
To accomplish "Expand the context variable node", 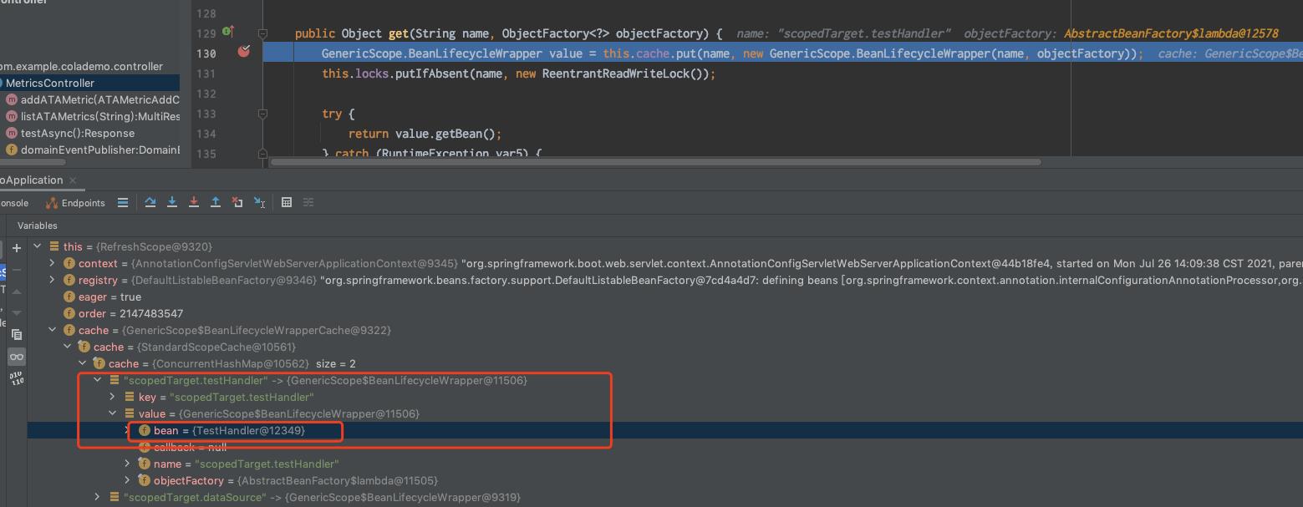I will 52,264.
